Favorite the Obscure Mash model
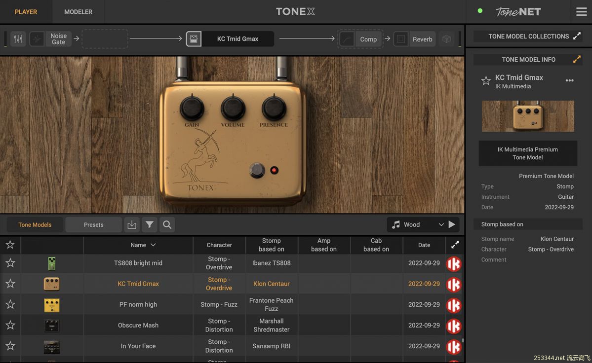Screen dimensions: 592x363 (x=10, y=326)
